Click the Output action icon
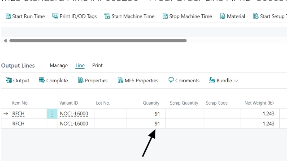Screen dimensions: 287x161 click(9, 80)
